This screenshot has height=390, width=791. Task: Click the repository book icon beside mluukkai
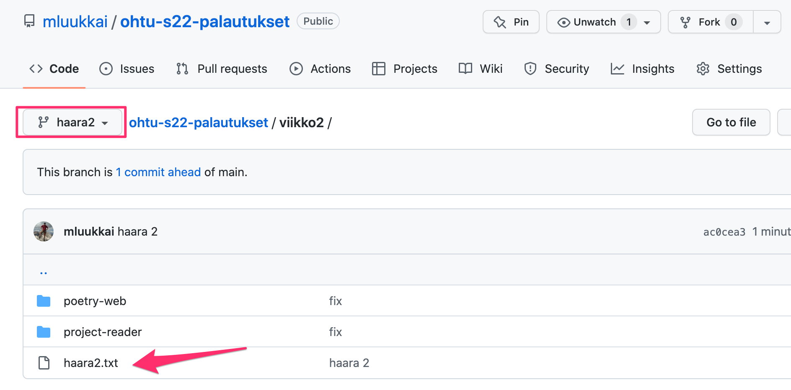click(29, 21)
